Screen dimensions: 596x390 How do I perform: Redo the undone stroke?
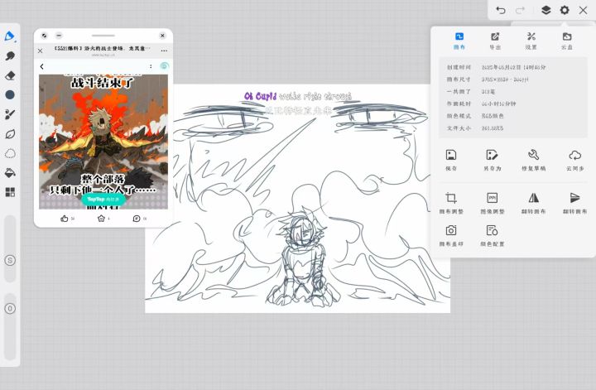click(x=520, y=10)
